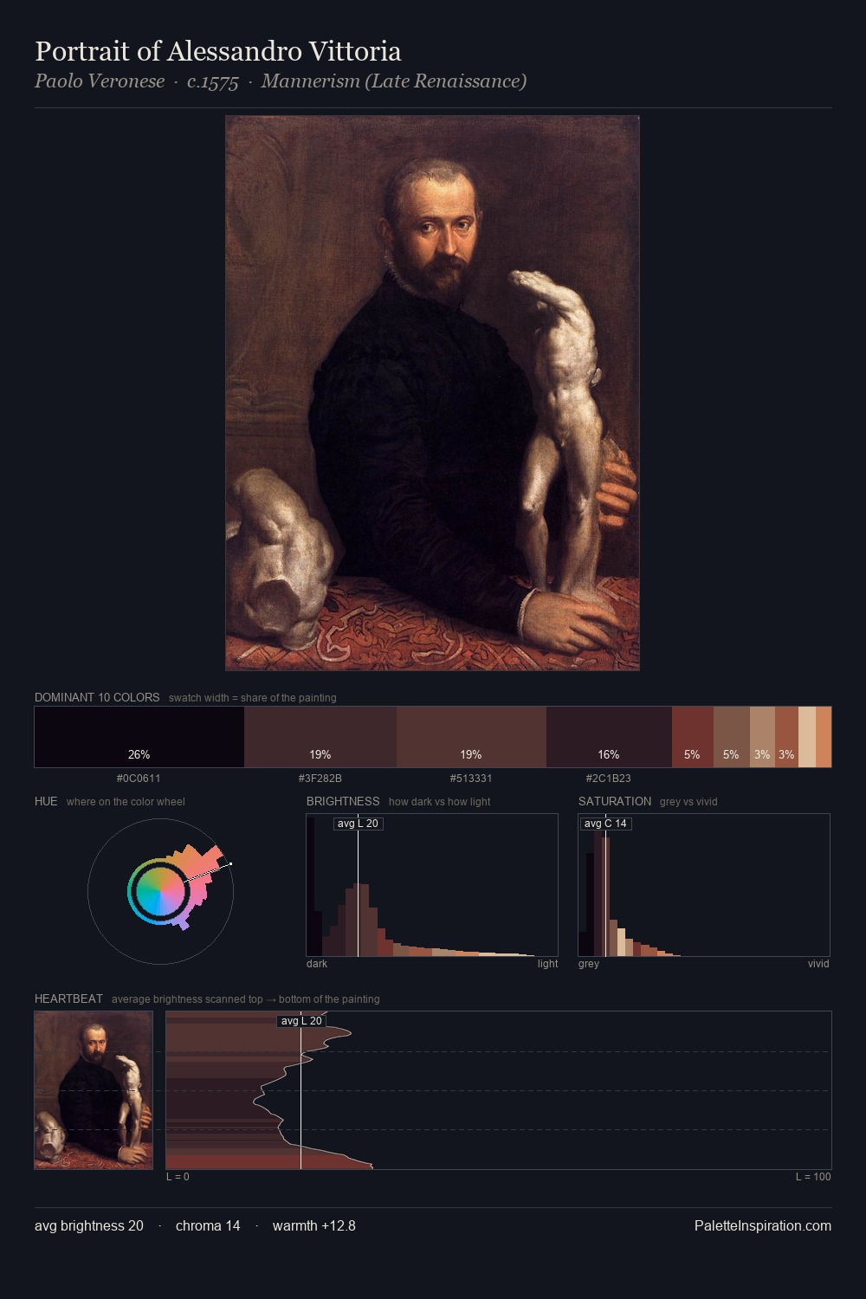Click the title 'Portrait of Alessandro Vittoria'
This screenshot has height=1299, width=866.
point(218,51)
